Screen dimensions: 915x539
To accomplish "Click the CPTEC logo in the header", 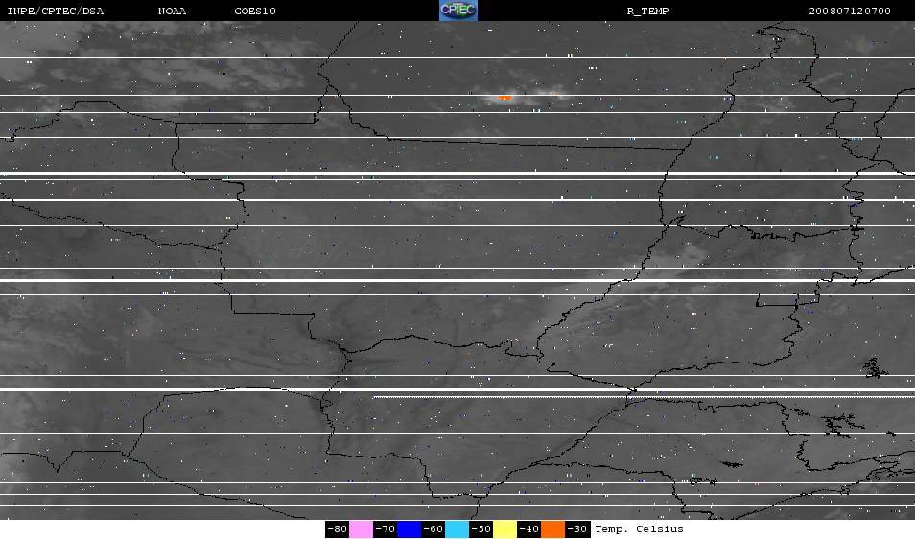I will [458, 11].
